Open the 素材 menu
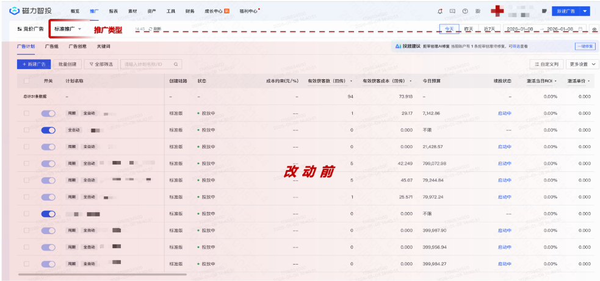The height and width of the screenshot is (281, 600). click(x=132, y=11)
